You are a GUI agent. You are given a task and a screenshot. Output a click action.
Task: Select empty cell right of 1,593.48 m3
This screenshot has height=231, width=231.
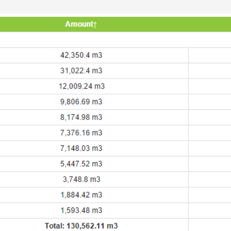[210, 210]
